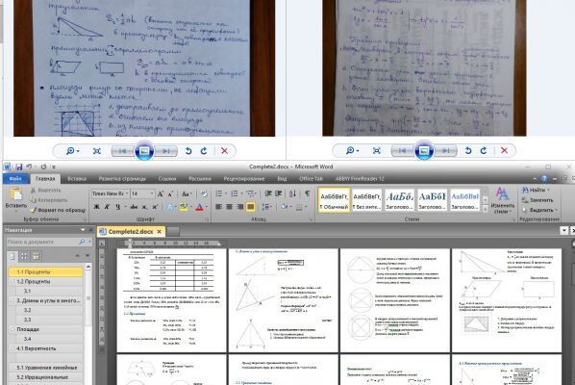Toggle italic К formatting
This screenshot has width=575, height=385.
tap(107, 207)
